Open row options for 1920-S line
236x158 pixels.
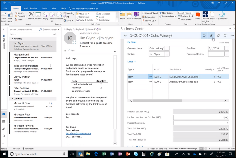point(150,82)
